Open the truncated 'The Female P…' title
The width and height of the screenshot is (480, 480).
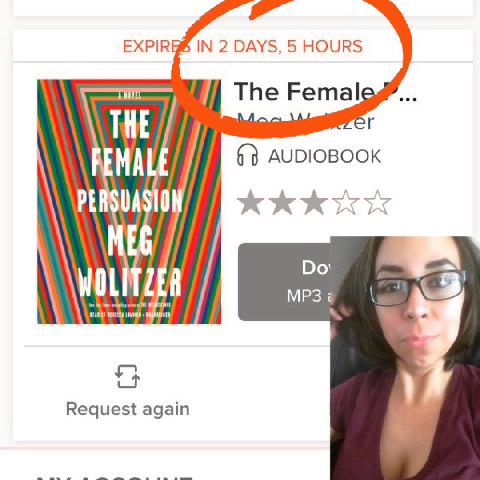point(325,92)
